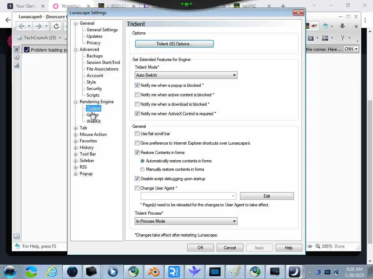
Task: Open the User Agent combo box
Action: 188,196
